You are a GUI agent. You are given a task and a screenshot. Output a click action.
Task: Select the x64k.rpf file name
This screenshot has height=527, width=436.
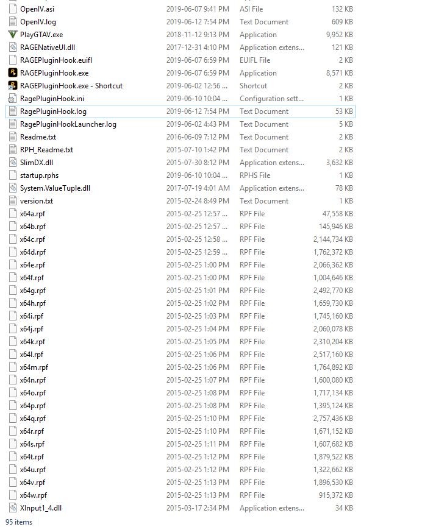coord(32,341)
